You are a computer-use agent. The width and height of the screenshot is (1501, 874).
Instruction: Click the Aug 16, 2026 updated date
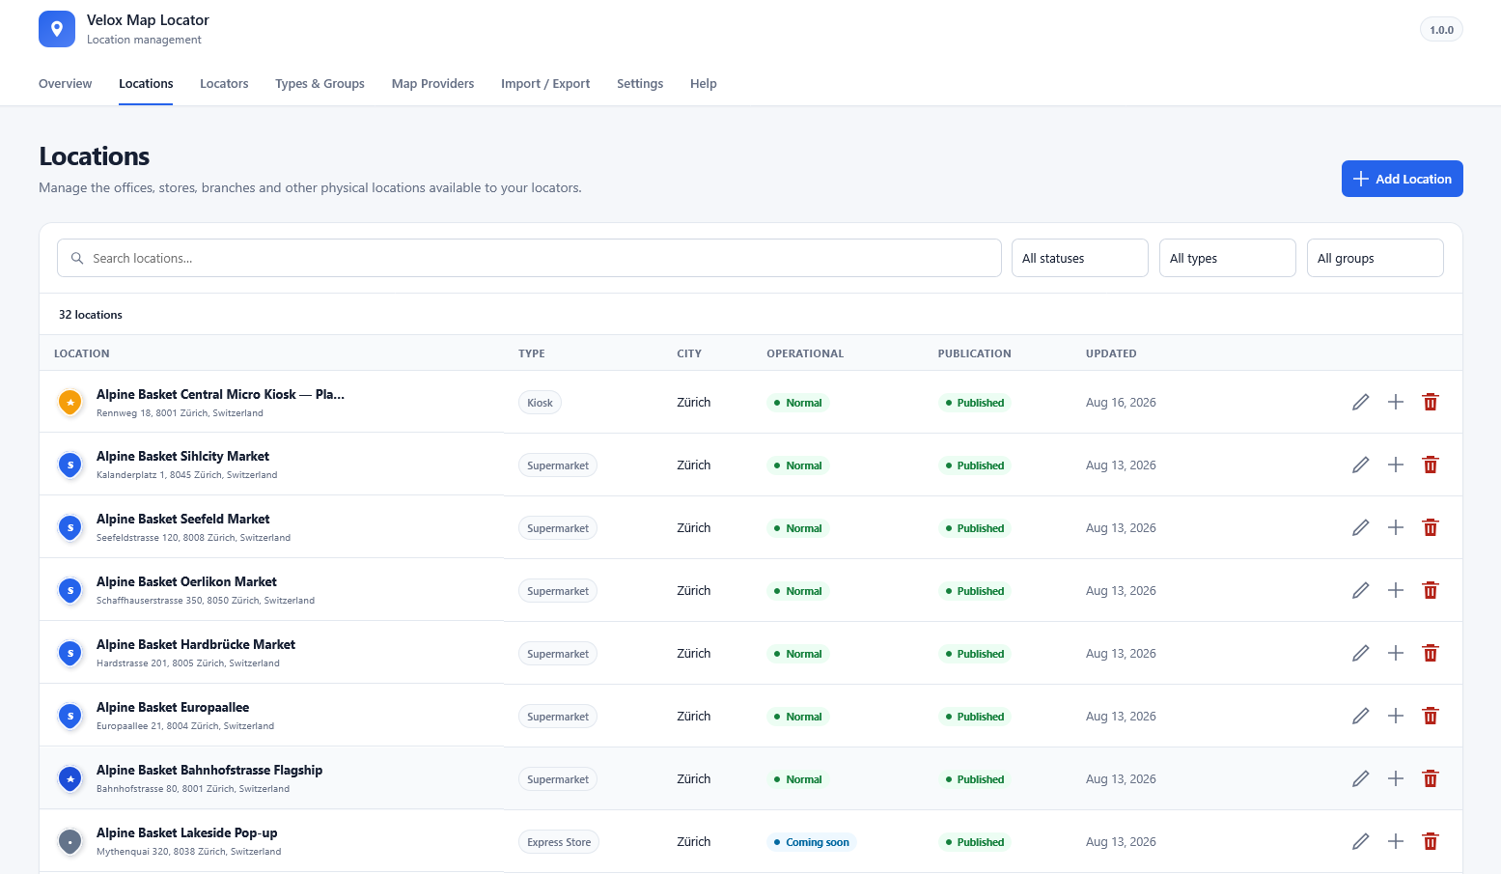point(1121,403)
